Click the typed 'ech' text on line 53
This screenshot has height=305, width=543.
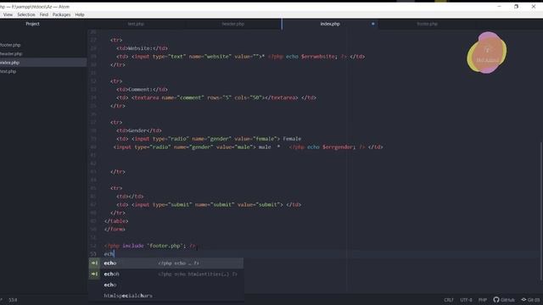(x=109, y=254)
